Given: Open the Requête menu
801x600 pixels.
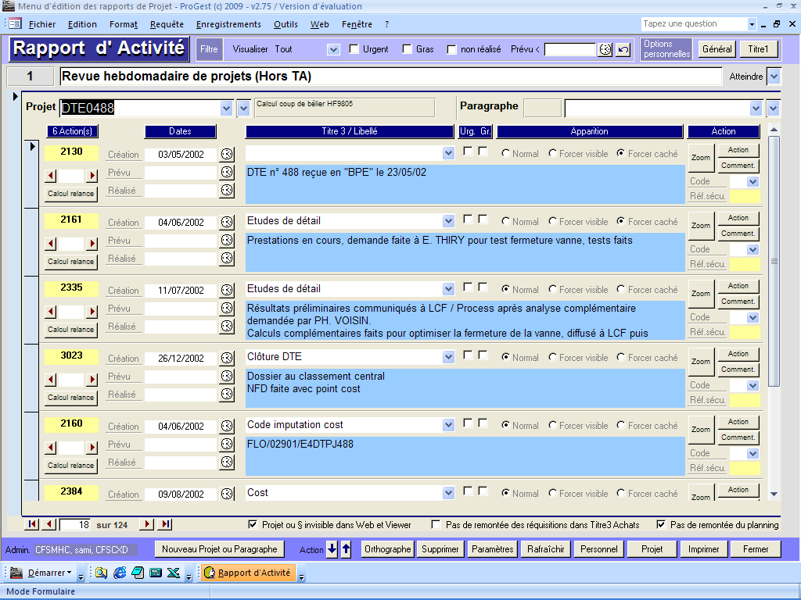Looking at the screenshot, I should point(167,24).
